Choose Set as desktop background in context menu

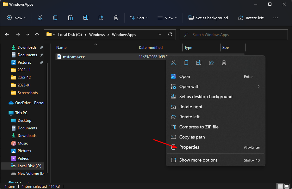(x=215, y=97)
